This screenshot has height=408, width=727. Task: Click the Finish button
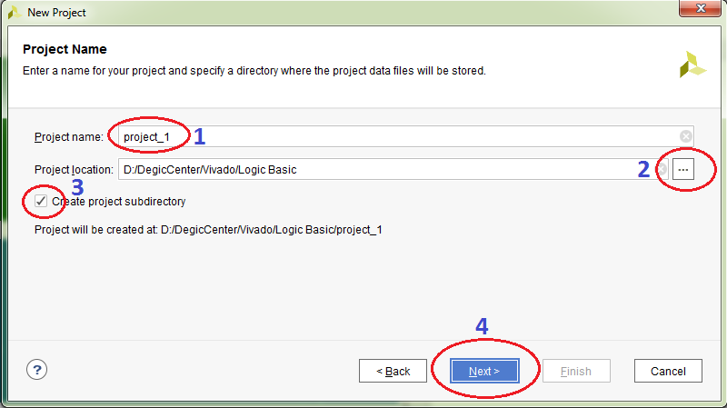576,371
